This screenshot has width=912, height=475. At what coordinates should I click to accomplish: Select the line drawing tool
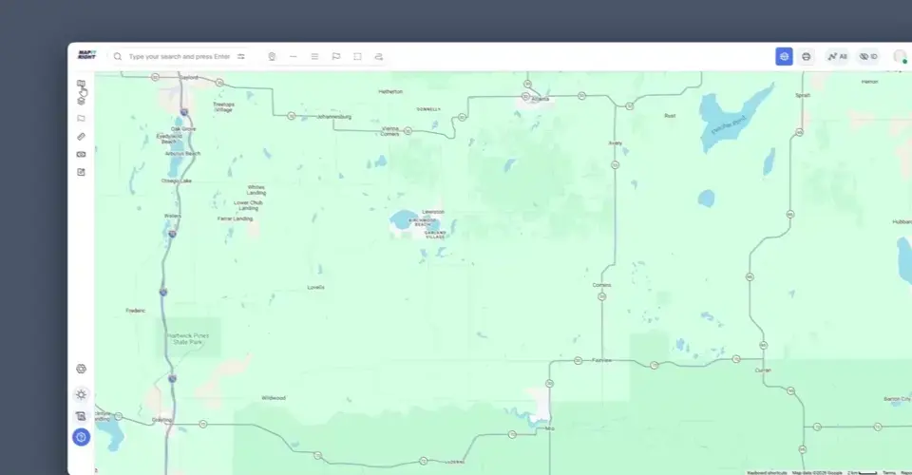[x=294, y=56]
